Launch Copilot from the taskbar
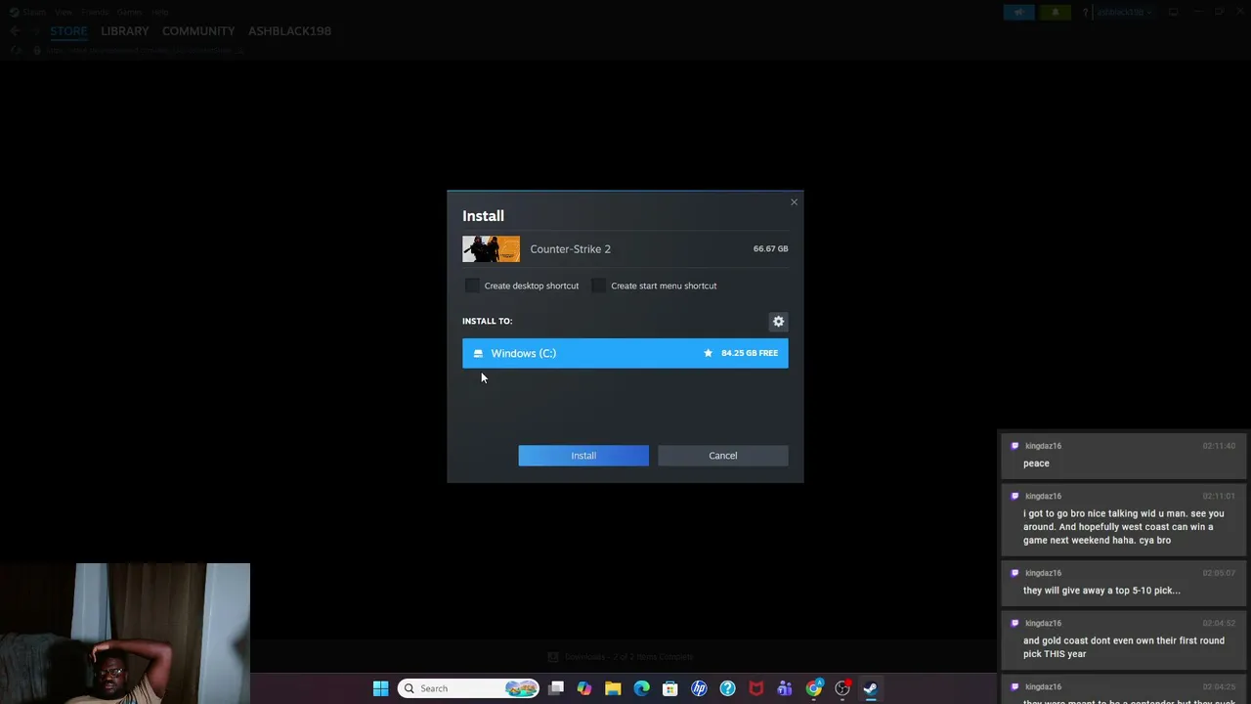 click(584, 688)
